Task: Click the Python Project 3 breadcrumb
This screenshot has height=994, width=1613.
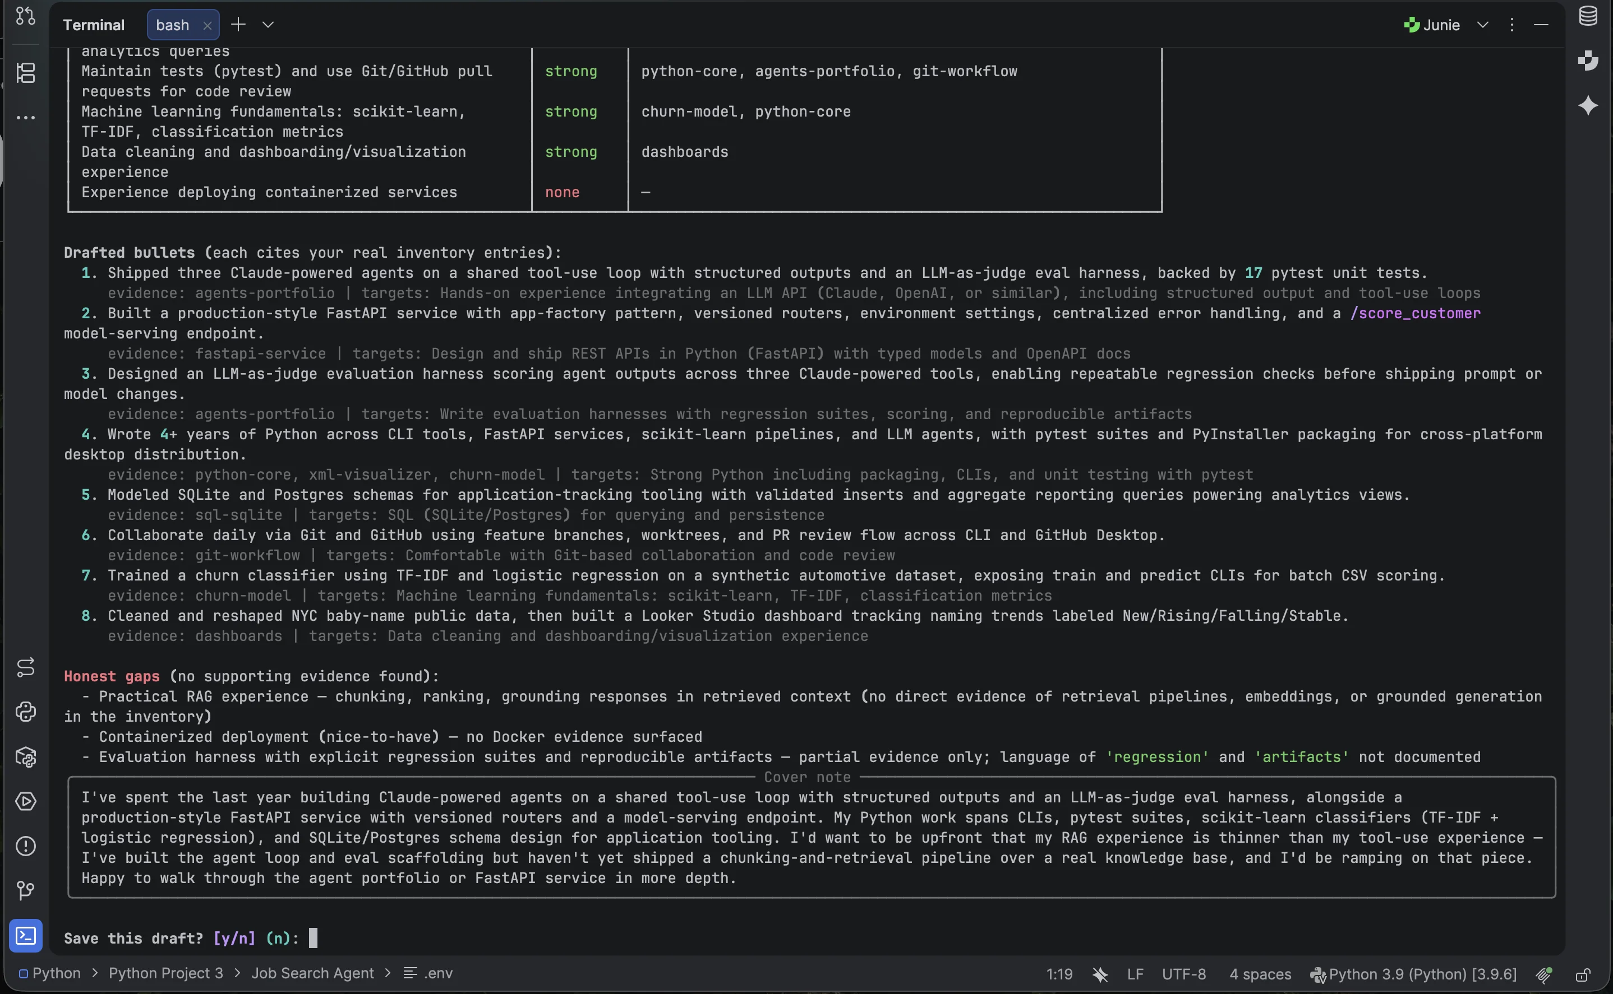Action: coord(166,973)
